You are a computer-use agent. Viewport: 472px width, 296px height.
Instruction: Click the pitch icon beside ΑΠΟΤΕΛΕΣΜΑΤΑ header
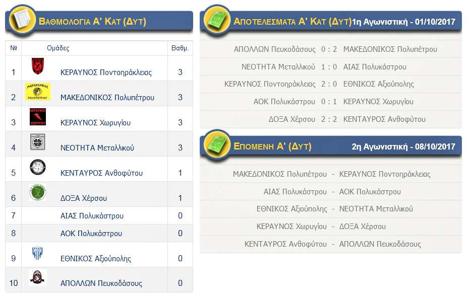tap(216, 21)
